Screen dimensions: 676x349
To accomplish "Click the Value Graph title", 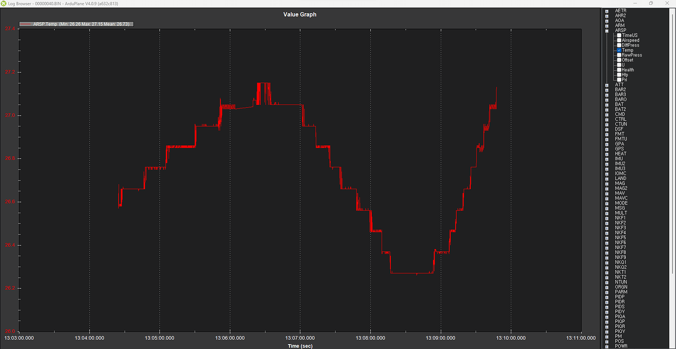I will tap(300, 15).
